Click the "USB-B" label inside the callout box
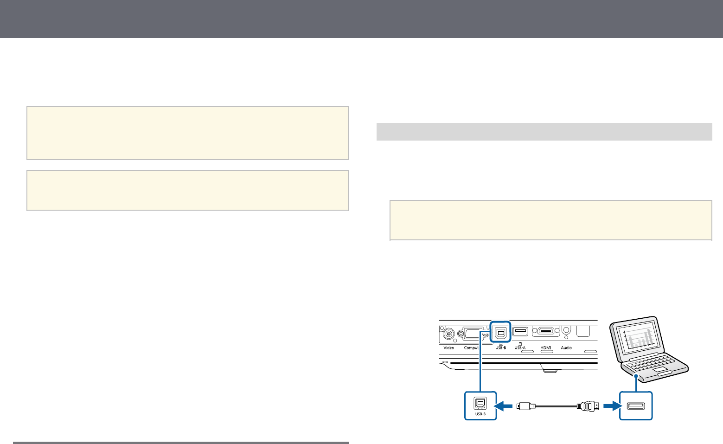Screen dimensions: 723x444 pyautogui.click(x=480, y=414)
